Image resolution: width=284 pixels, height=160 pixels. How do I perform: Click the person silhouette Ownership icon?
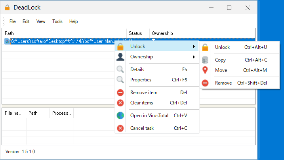coord(120,57)
